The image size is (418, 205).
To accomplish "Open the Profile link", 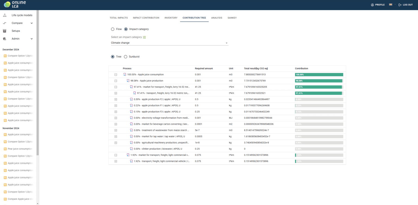I will pyautogui.click(x=378, y=5).
